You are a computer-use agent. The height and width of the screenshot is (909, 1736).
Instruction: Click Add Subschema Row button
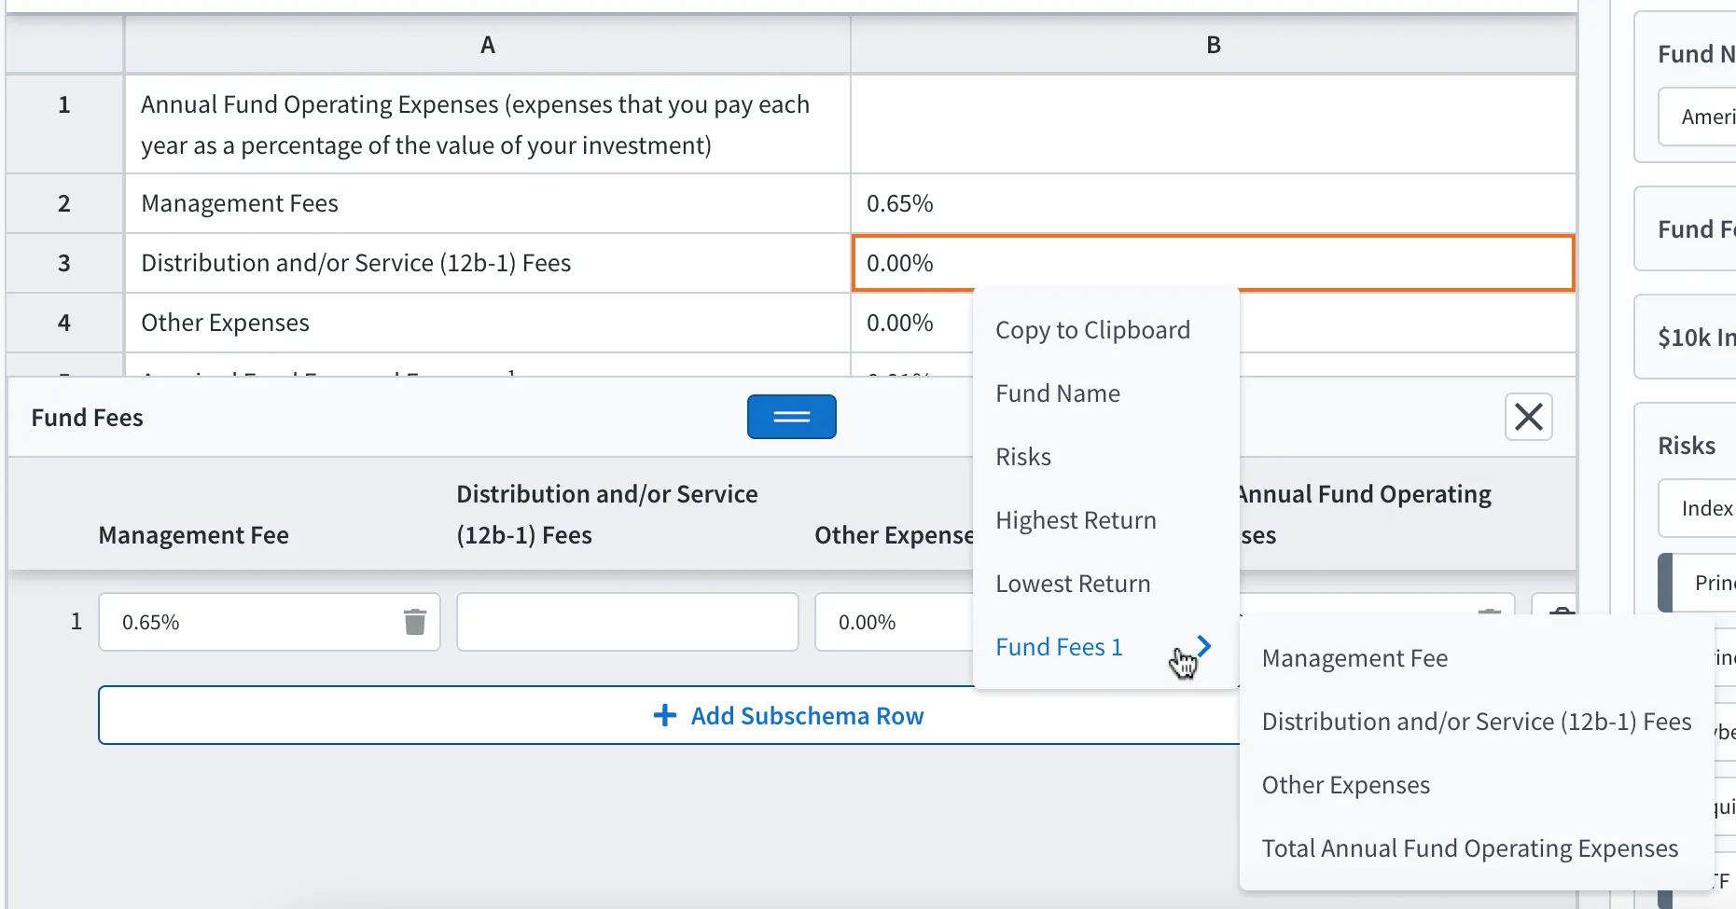[x=670, y=715]
